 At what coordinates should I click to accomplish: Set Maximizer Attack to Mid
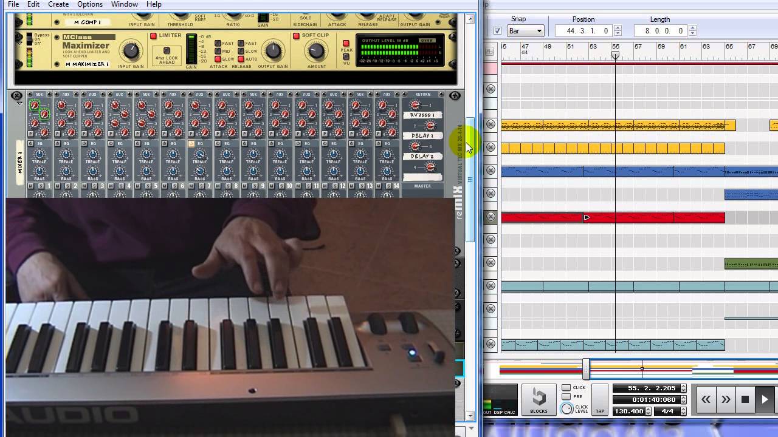tap(218, 51)
